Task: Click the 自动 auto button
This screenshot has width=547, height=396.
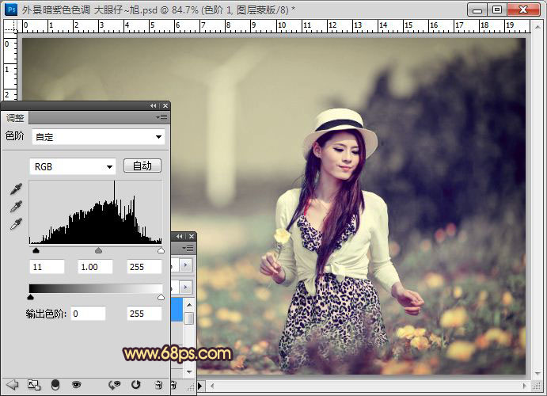Action: click(142, 166)
